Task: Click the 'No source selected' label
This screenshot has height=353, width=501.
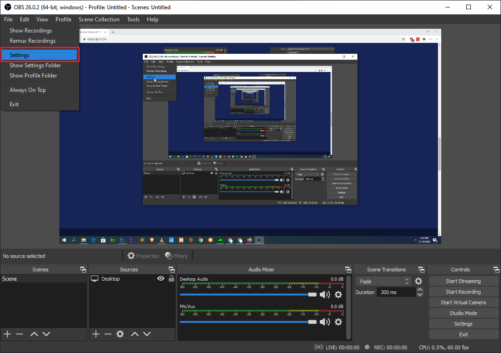Action: [x=24, y=256]
